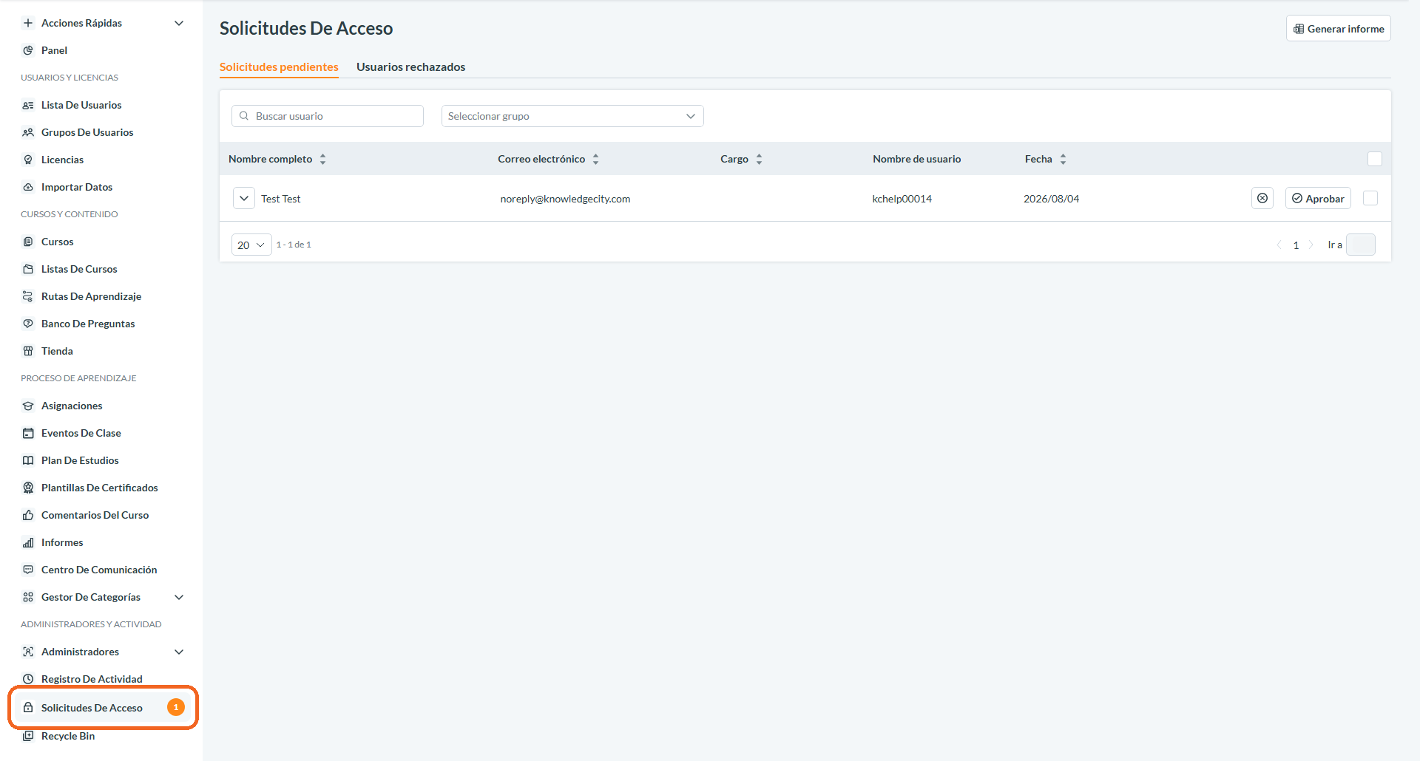Click the Lista De Usuarios icon
This screenshot has height=761, width=1420.
[x=28, y=105]
